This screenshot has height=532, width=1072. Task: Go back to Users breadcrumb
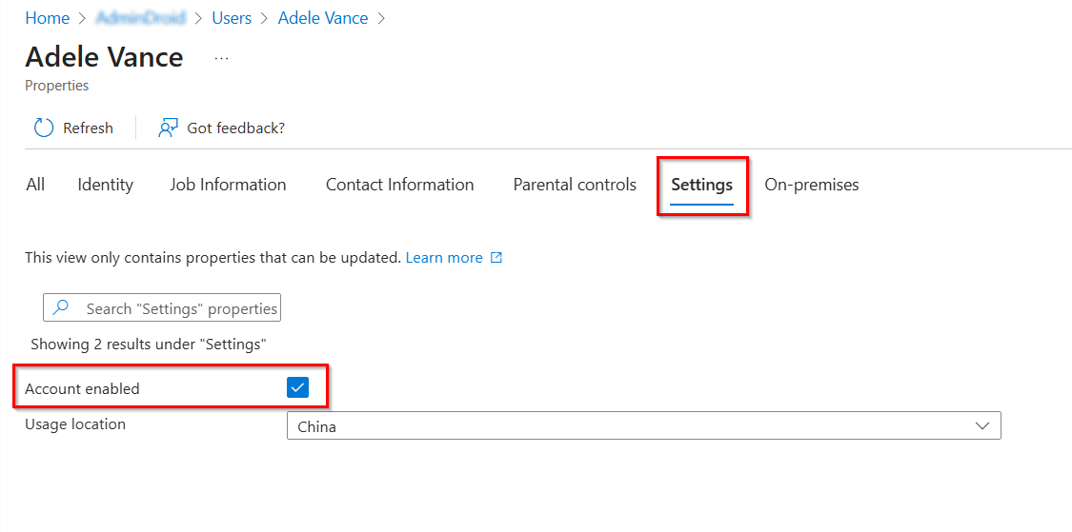pos(232,18)
